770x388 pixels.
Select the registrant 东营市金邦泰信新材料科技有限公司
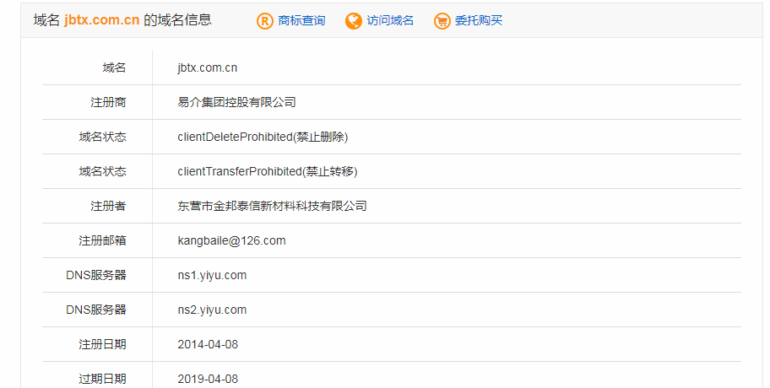pos(272,206)
